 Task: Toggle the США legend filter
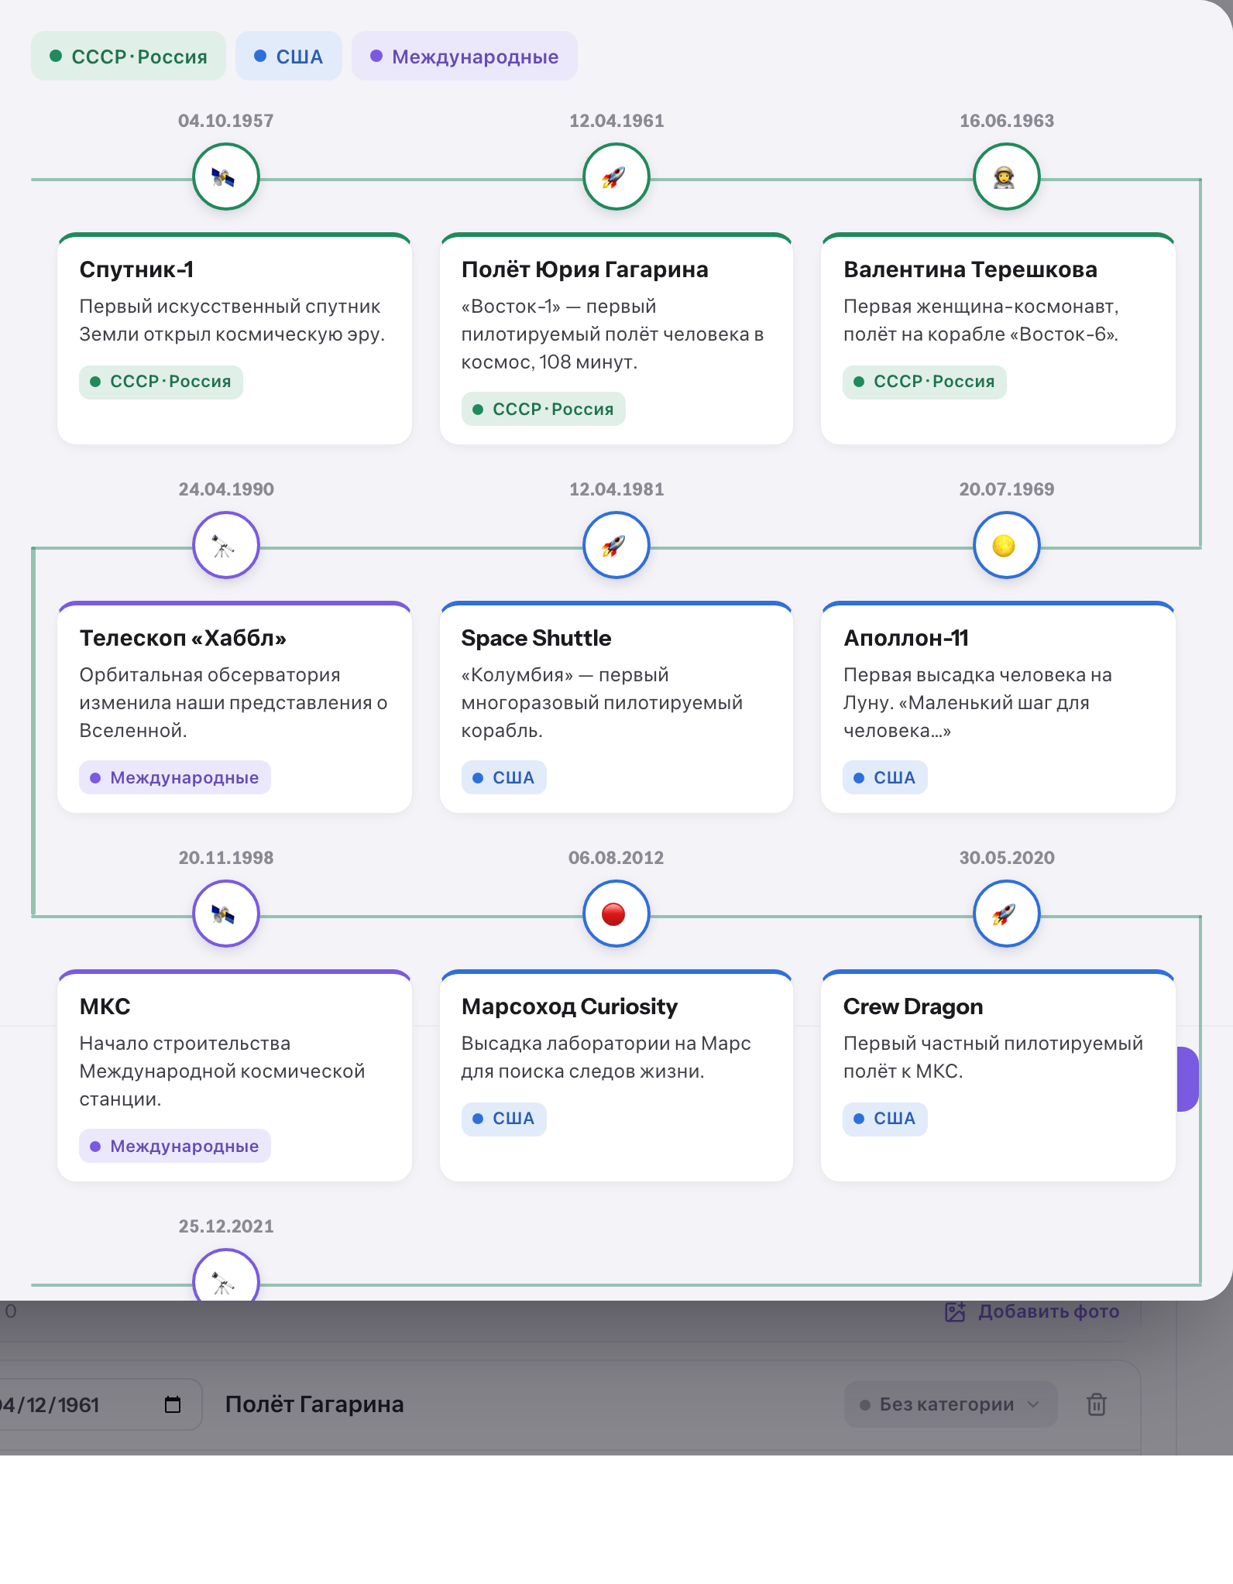pos(289,57)
